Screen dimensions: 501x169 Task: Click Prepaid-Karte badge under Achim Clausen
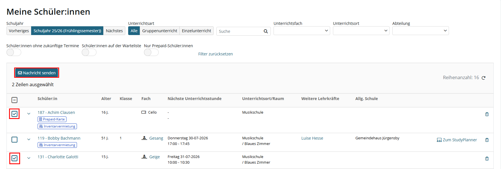point(52,119)
